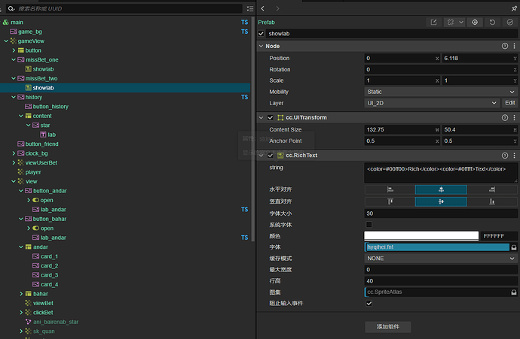This screenshot has width=520, height=339.
Task: Select the game_bg node
Action: click(30, 32)
